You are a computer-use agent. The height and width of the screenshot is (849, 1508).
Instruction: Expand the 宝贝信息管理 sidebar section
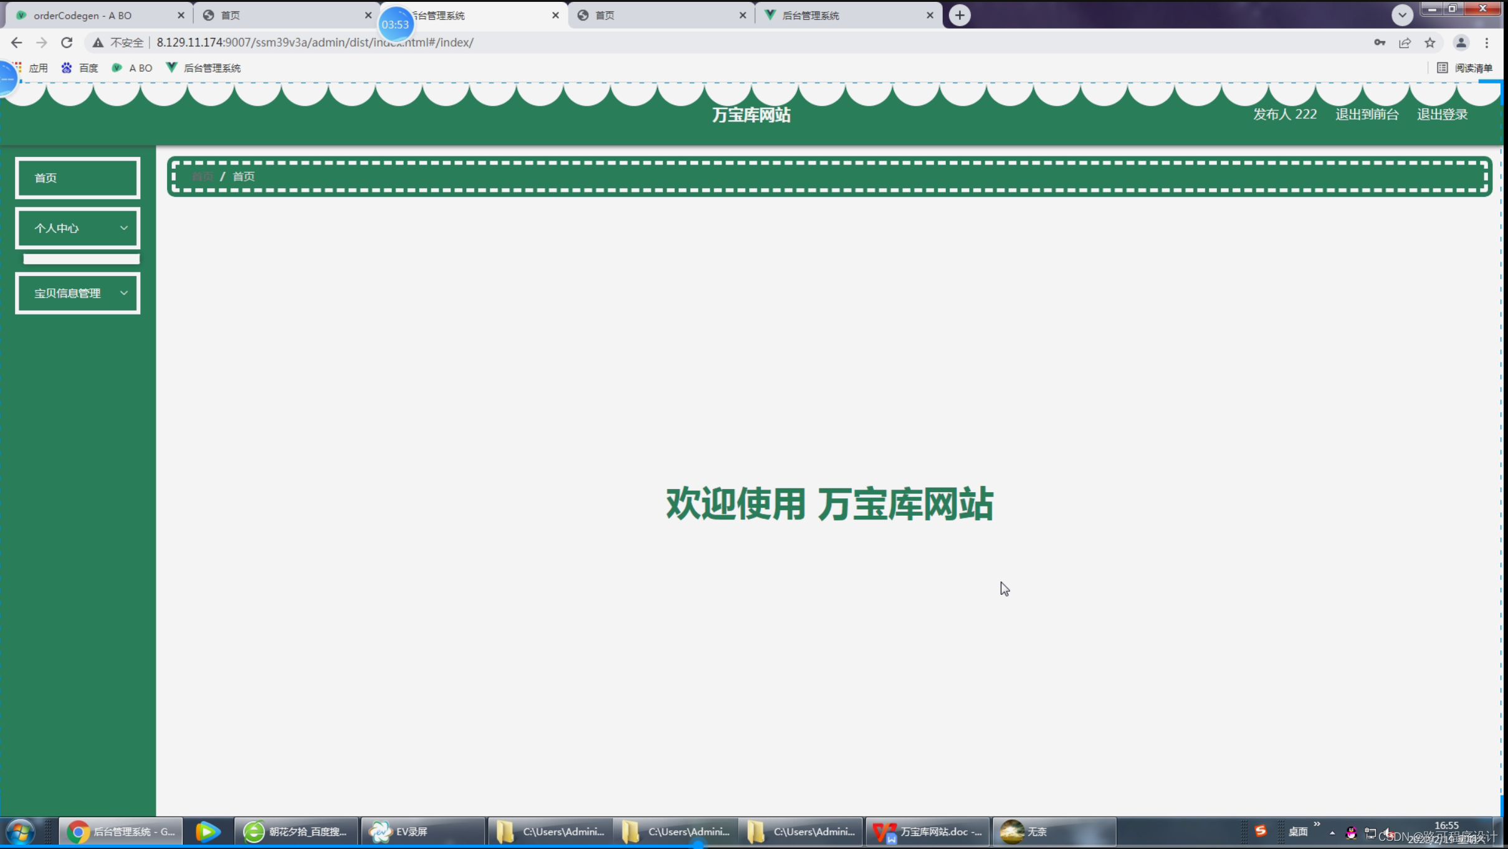point(77,293)
